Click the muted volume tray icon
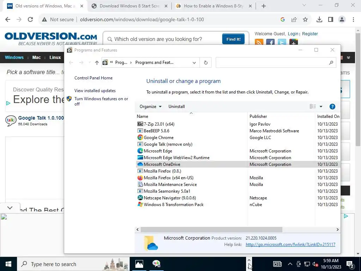This screenshot has width=361, height=271. click(x=315, y=264)
